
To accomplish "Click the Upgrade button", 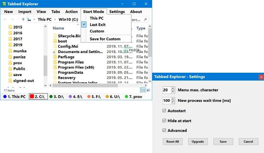I will (x=198, y=142).
